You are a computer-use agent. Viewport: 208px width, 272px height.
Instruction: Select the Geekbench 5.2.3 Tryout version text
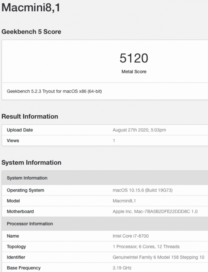54,91
